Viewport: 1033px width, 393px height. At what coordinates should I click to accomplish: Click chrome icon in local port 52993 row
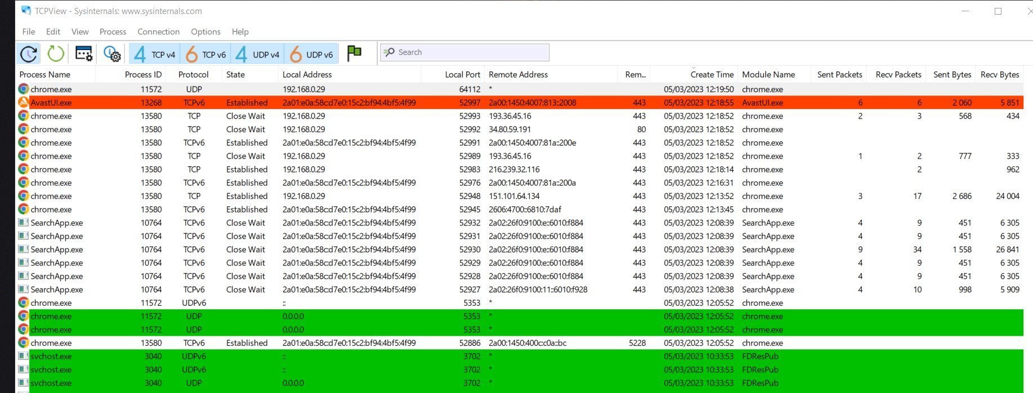tap(23, 116)
